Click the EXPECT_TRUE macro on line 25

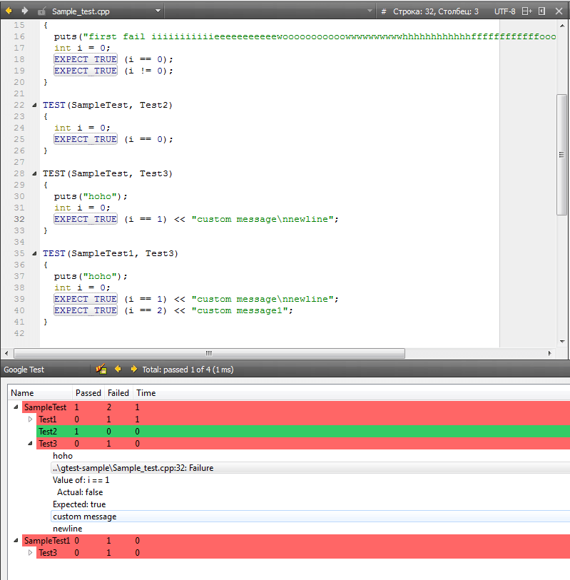pos(86,139)
